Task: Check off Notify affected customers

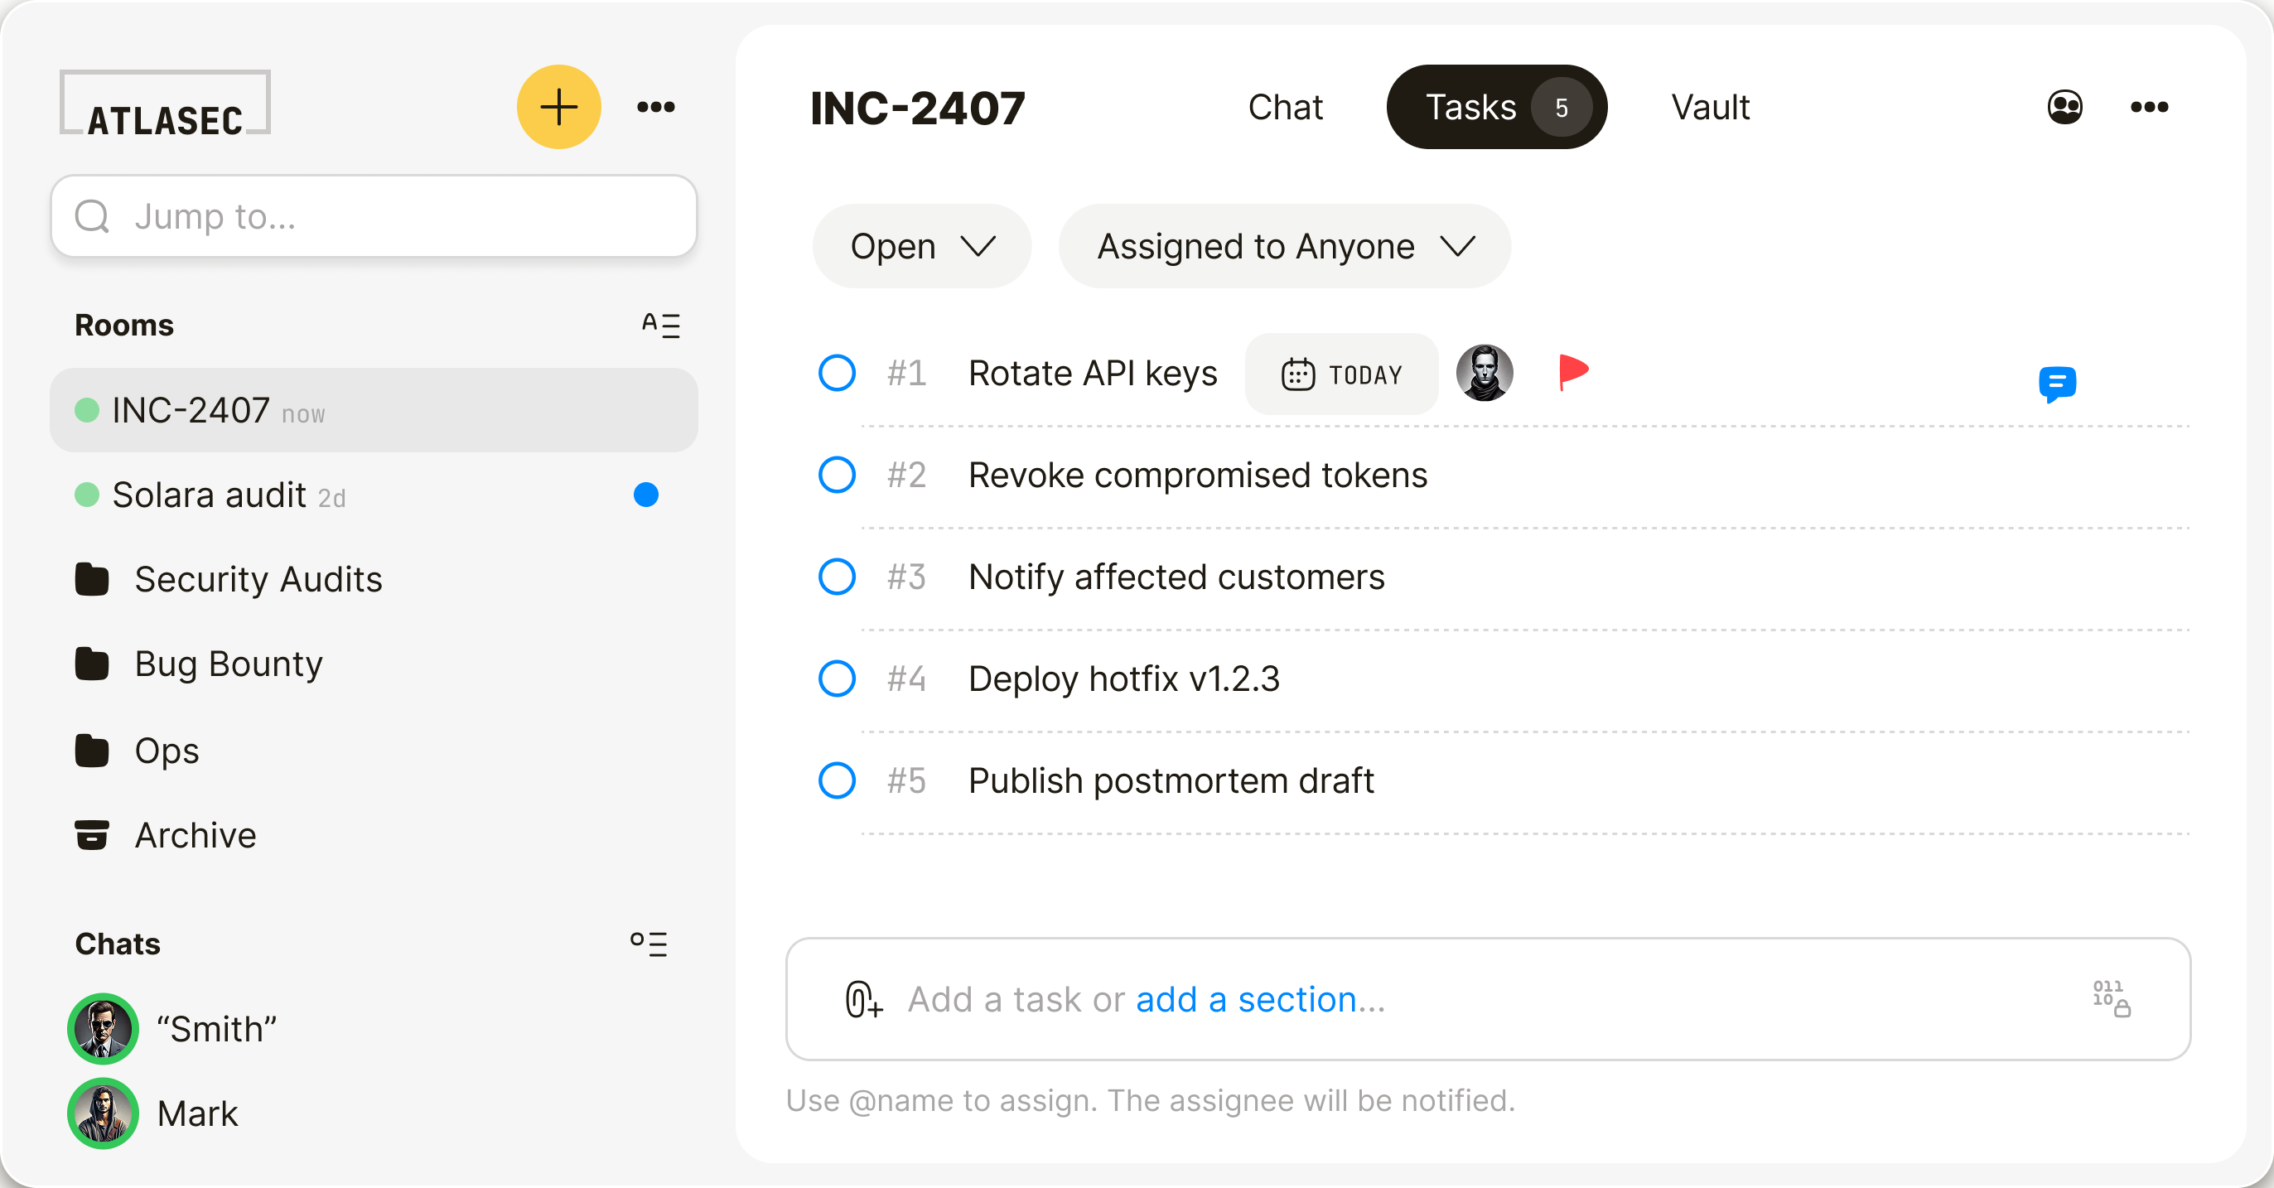Action: (836, 577)
